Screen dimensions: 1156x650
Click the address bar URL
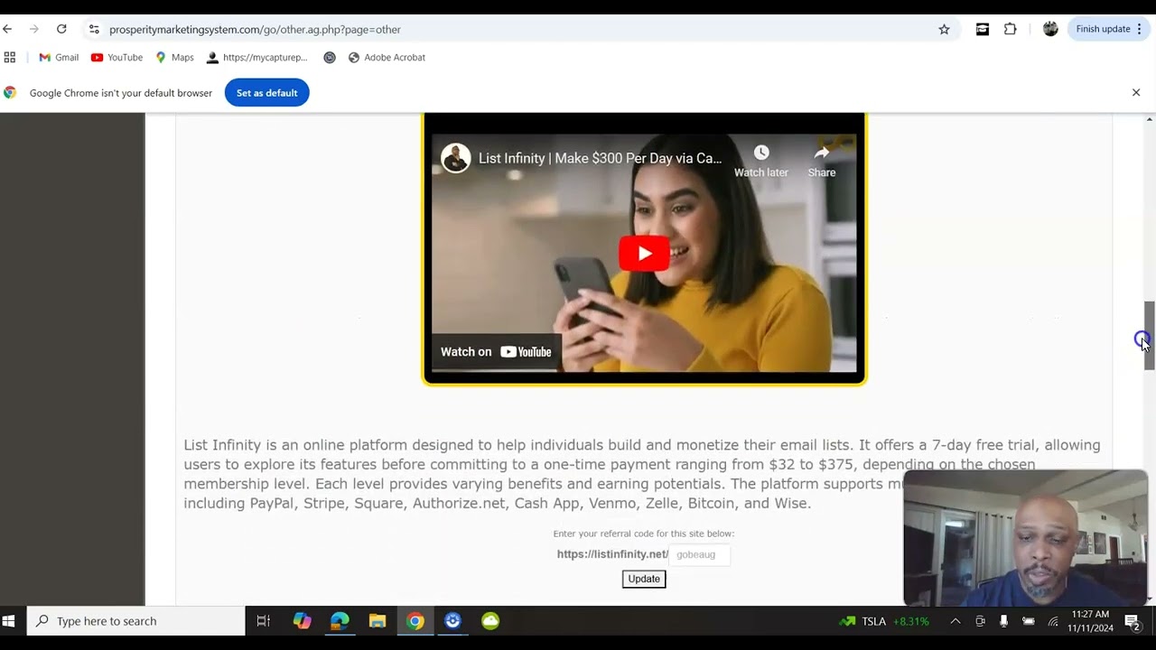pos(255,29)
